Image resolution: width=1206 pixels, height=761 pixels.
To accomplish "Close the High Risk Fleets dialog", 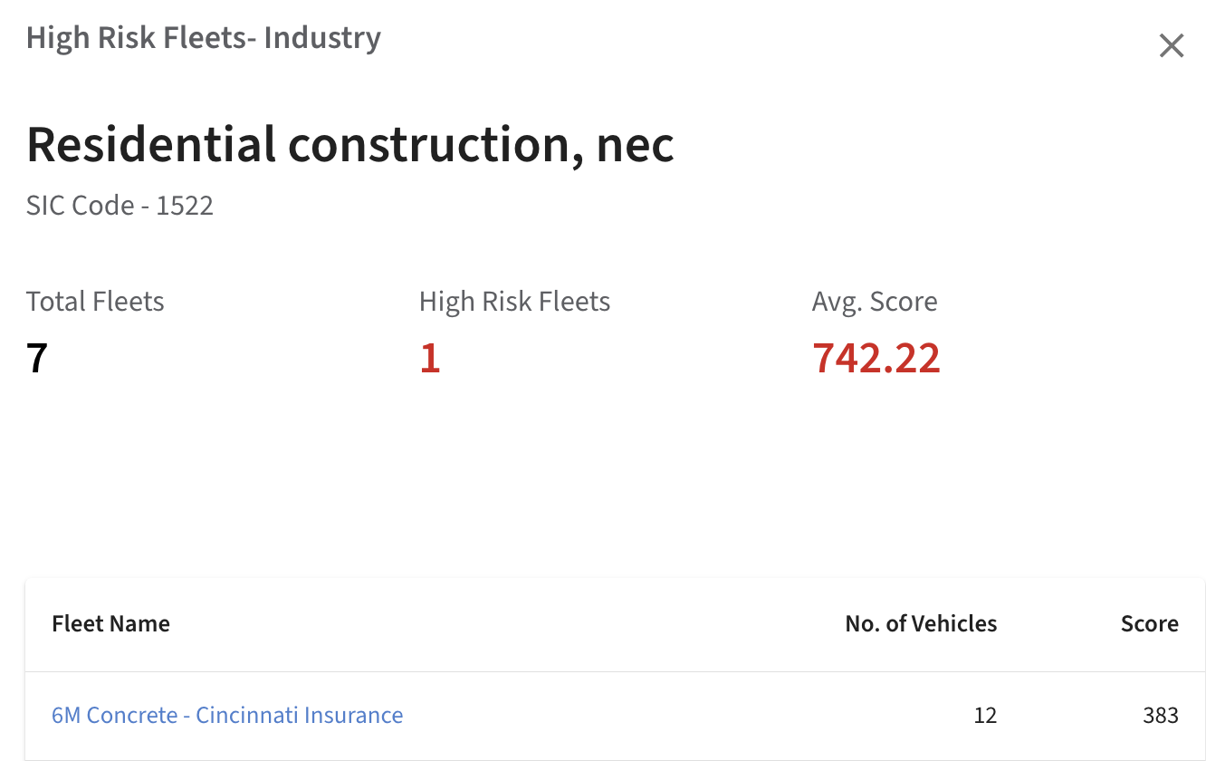I will (1172, 45).
